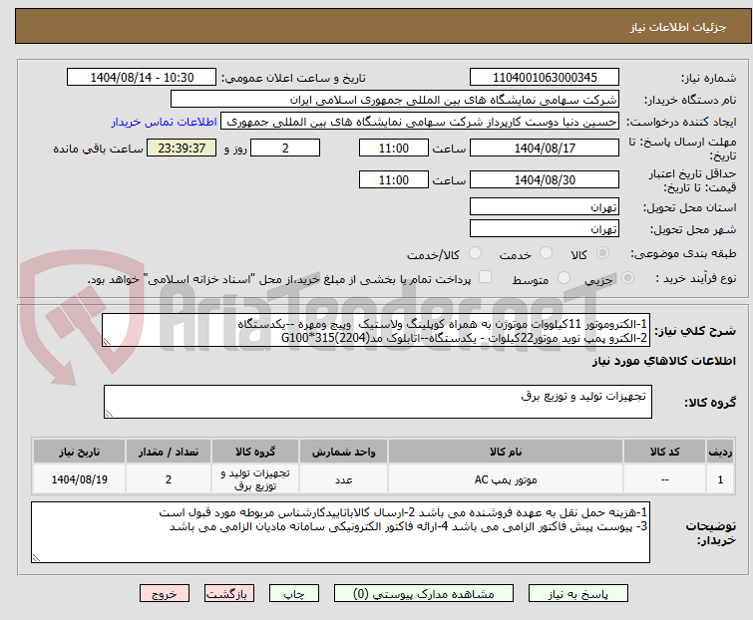753x620 pixels.
Task: Click the need date cell 1404/08/19
Action: tap(79, 478)
